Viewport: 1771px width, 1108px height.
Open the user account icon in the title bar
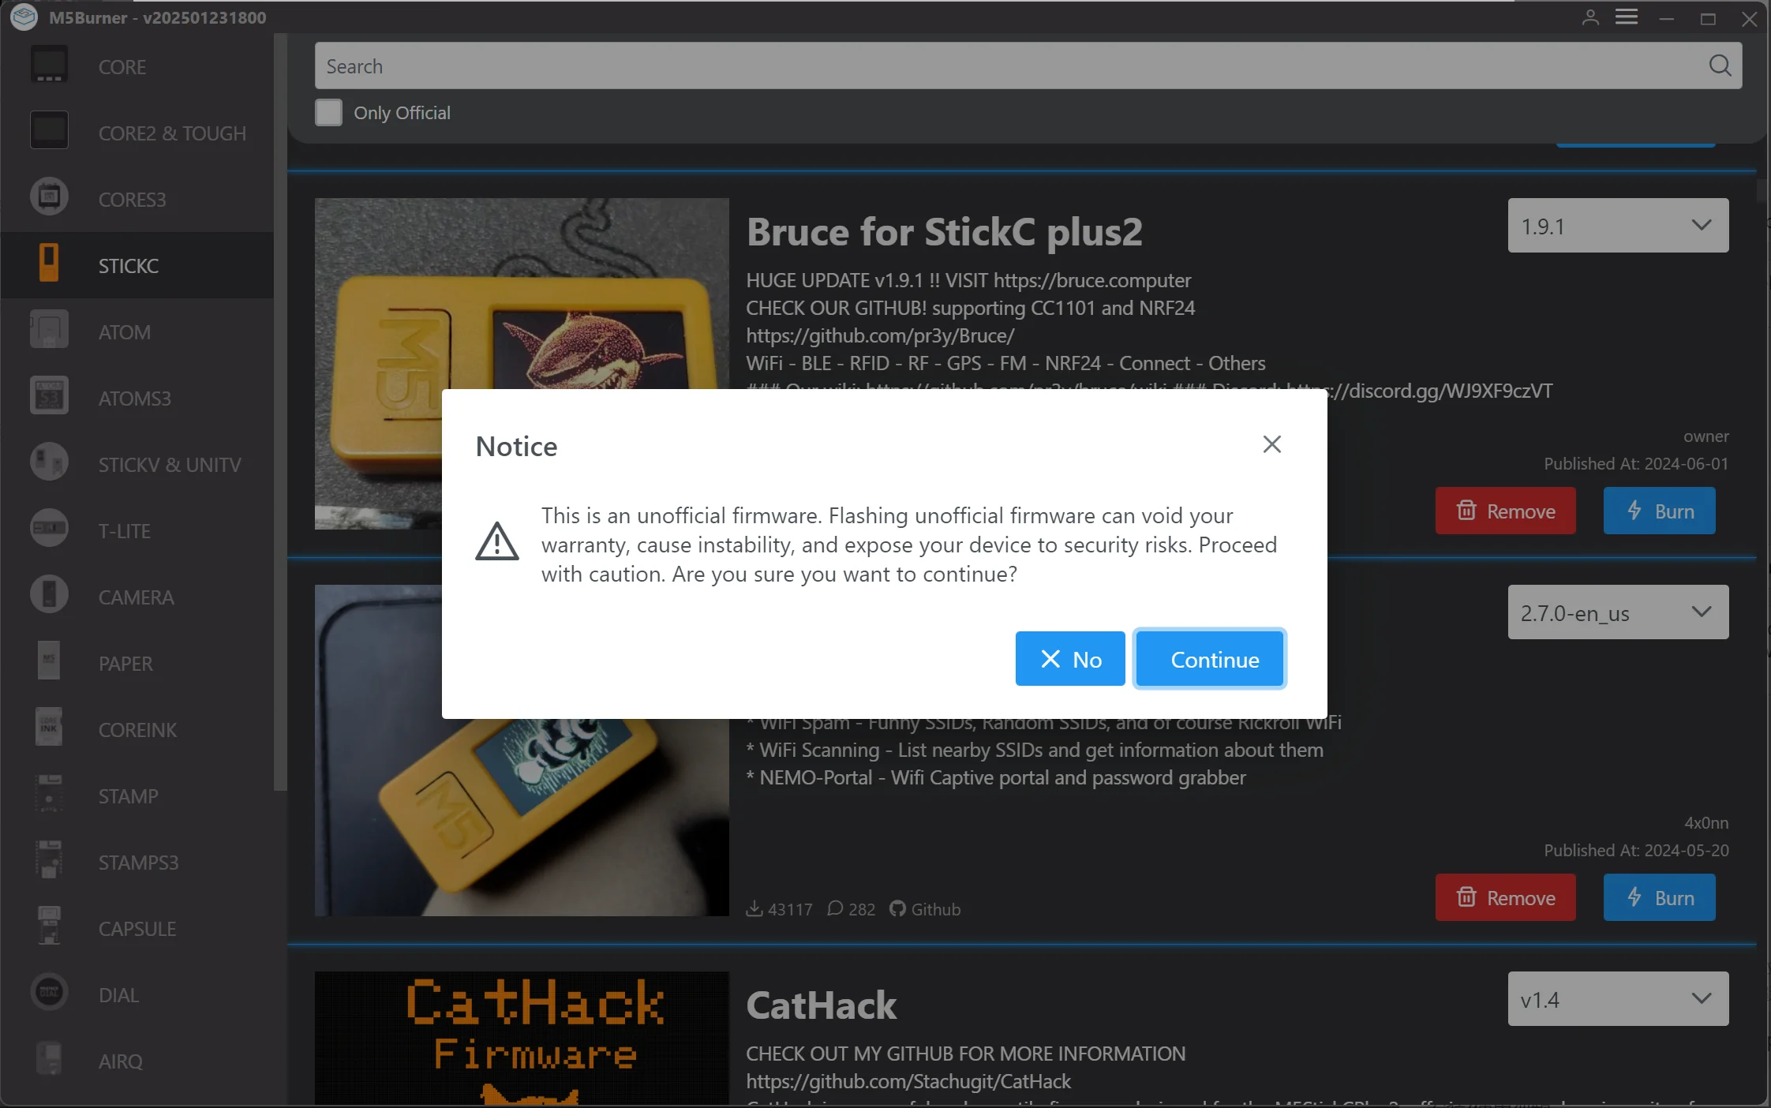1590,17
